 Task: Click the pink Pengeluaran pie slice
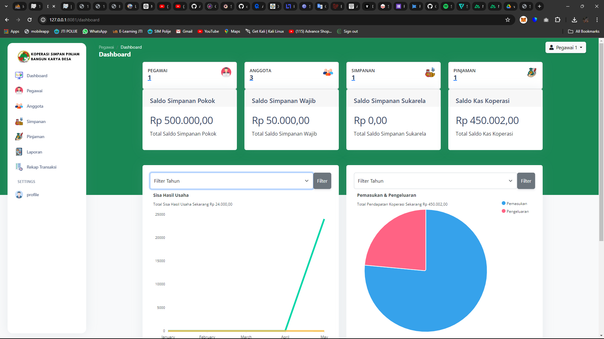403,245
